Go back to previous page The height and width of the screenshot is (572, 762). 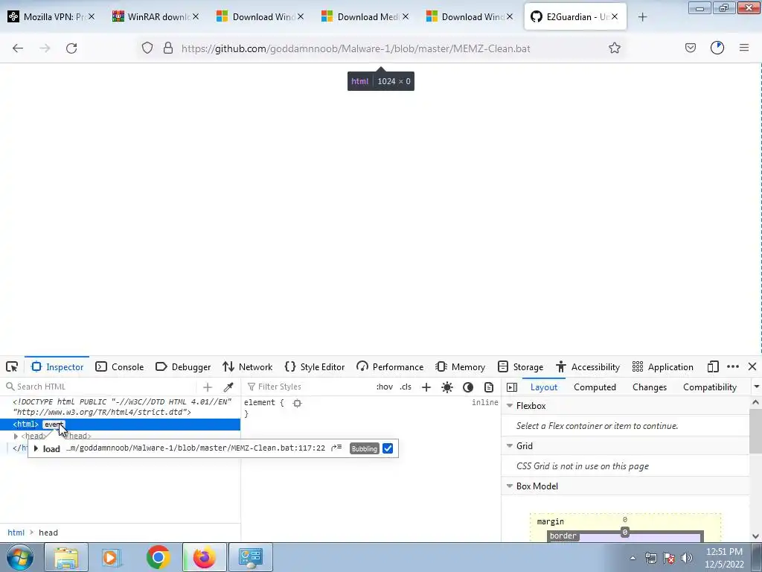coord(18,48)
